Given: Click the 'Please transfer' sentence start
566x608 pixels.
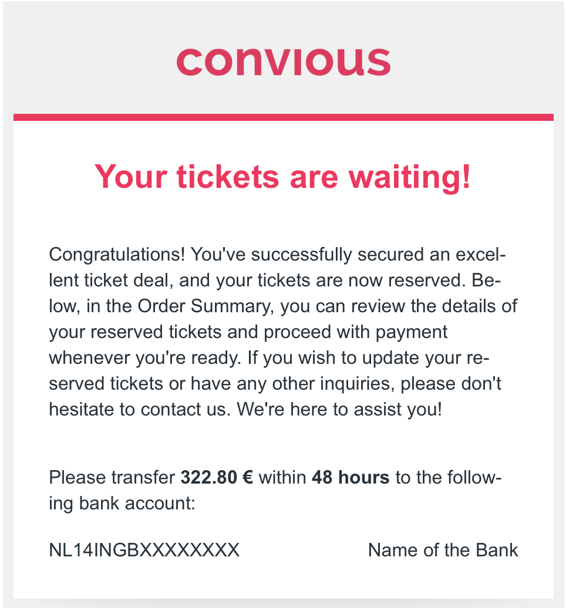Looking at the screenshot, I should [112, 477].
